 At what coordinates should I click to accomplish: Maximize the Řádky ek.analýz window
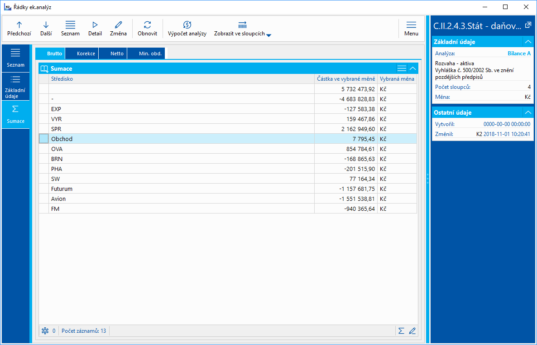pyautogui.click(x=505, y=7)
